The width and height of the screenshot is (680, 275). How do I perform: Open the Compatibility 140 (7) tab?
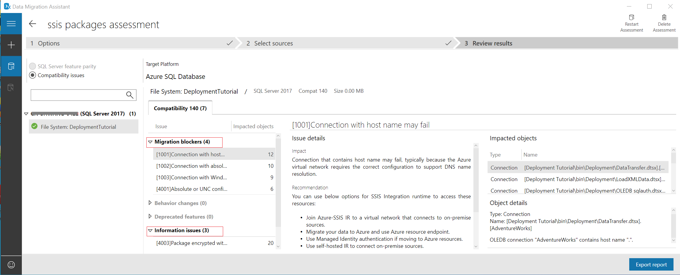pyautogui.click(x=180, y=108)
